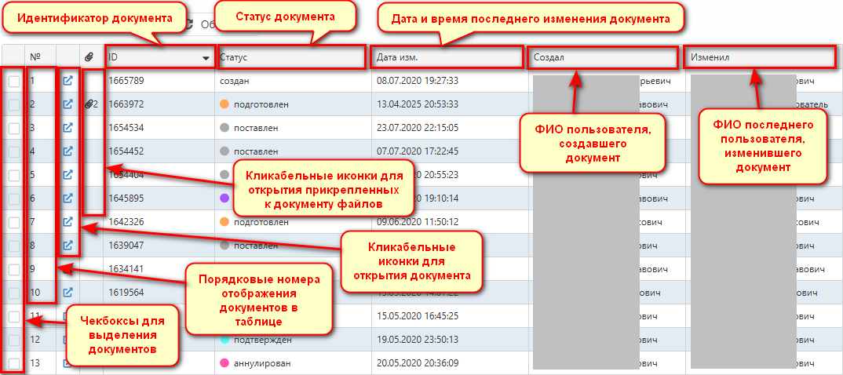Open document 1639047 via row 8 icon
This screenshot has height=375, width=843.
[68, 246]
